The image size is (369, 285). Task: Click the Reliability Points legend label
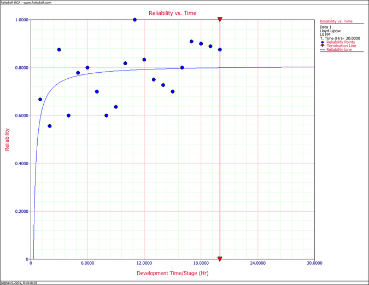click(x=341, y=42)
